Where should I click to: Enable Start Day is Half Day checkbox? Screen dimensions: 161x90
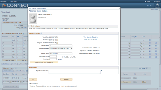coord(62,56)
